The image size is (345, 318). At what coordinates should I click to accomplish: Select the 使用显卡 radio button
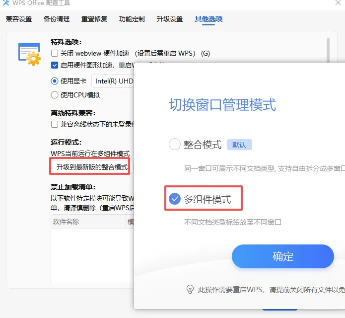tap(54, 81)
